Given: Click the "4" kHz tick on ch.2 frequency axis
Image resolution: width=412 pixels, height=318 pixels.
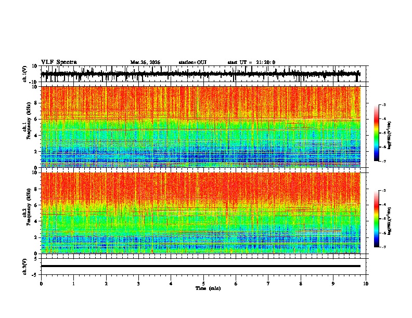Looking at the screenshot, I should tap(36, 221).
